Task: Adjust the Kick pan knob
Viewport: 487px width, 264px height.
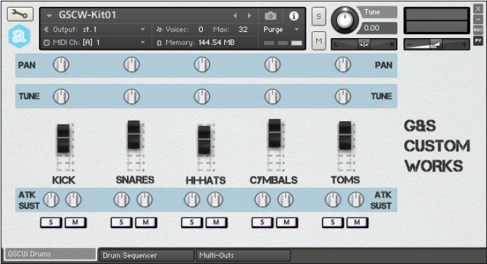Action: tap(61, 64)
